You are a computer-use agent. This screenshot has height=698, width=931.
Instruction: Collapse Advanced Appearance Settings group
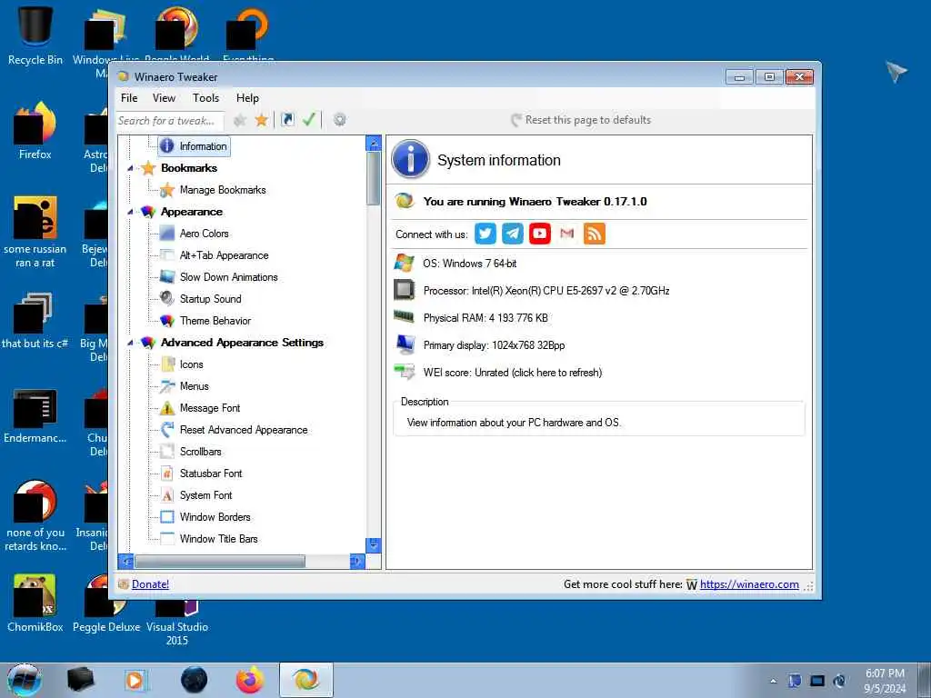click(130, 343)
